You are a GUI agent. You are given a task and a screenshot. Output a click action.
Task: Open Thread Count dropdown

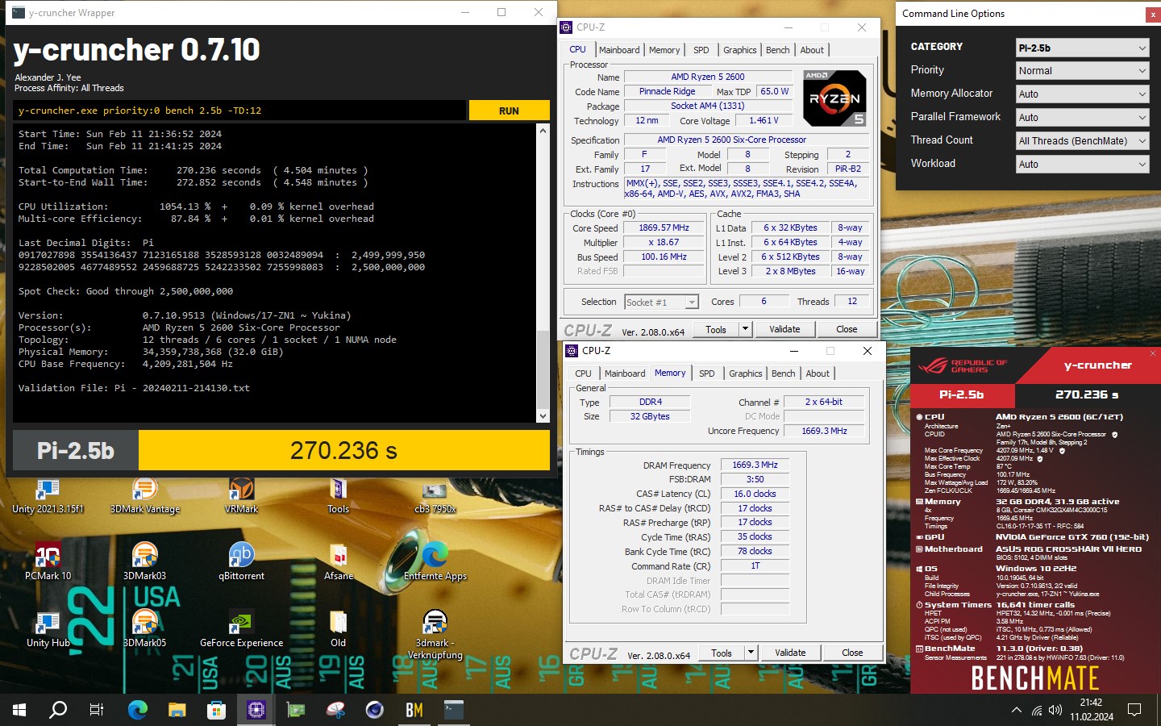pos(1082,141)
